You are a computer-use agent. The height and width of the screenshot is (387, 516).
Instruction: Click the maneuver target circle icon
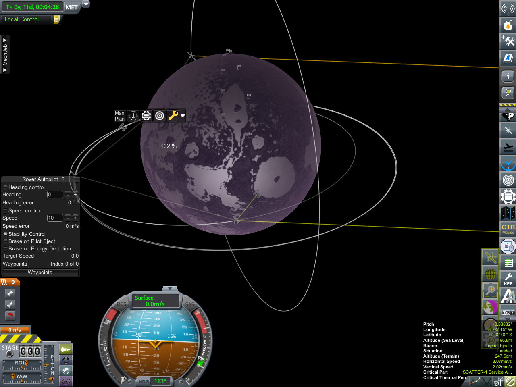pos(160,116)
